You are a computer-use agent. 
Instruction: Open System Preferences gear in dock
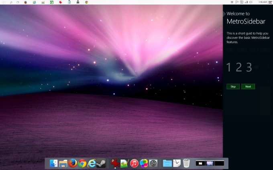tap(153, 163)
